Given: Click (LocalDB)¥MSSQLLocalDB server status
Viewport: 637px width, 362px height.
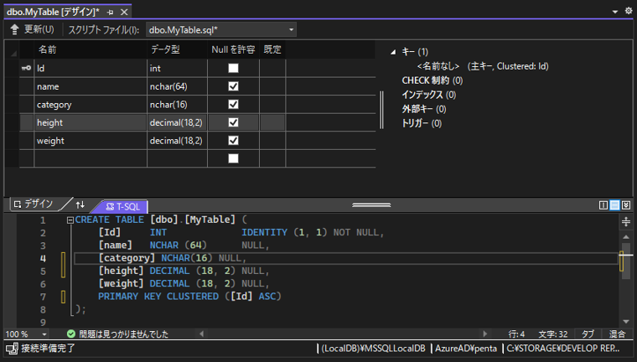Looking at the screenshot, I should coord(373,349).
